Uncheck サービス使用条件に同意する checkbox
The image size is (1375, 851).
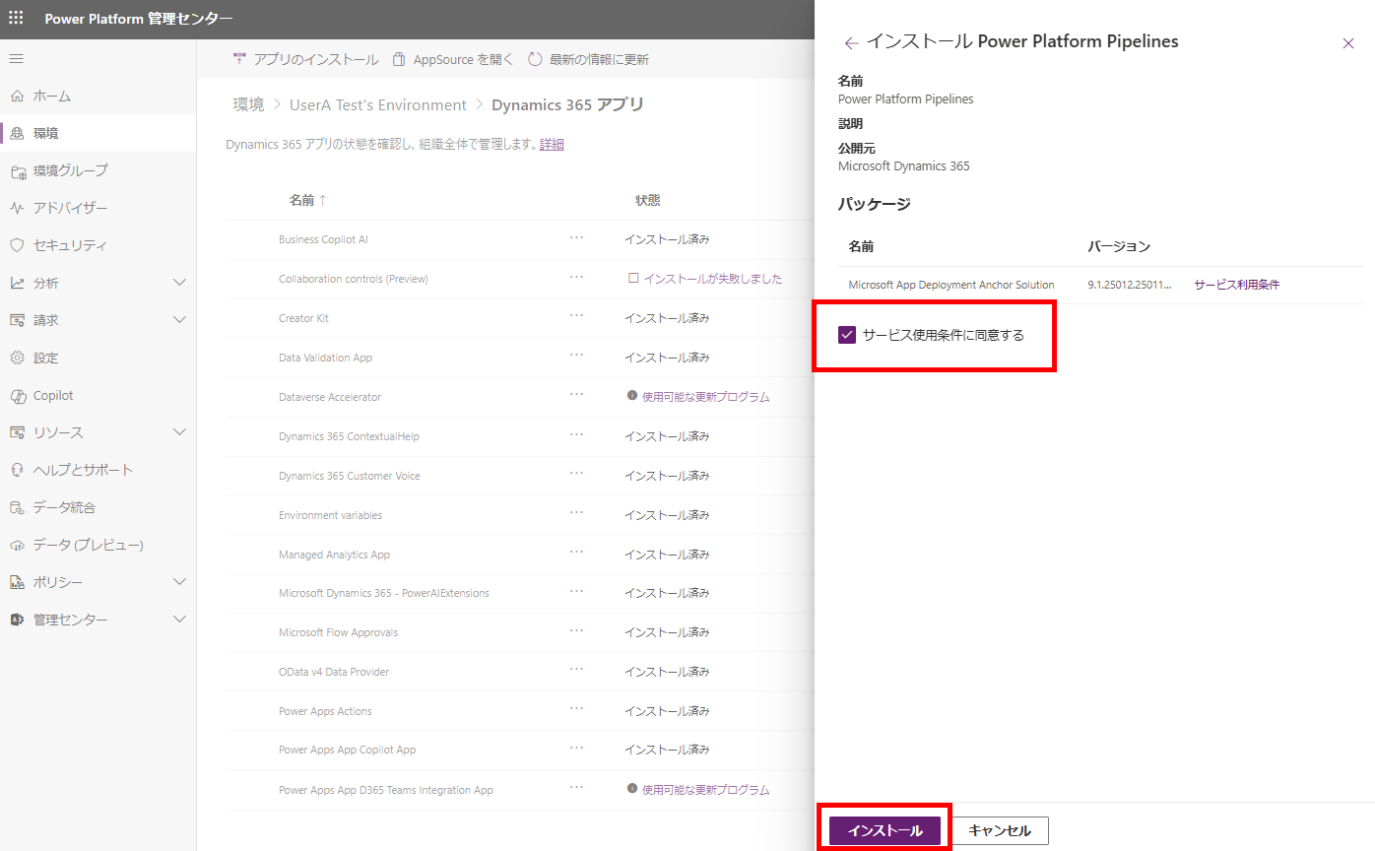click(x=848, y=335)
